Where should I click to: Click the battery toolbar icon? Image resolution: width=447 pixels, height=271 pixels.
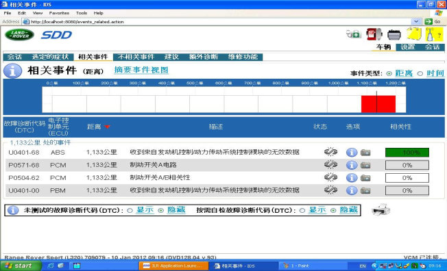click(394, 35)
